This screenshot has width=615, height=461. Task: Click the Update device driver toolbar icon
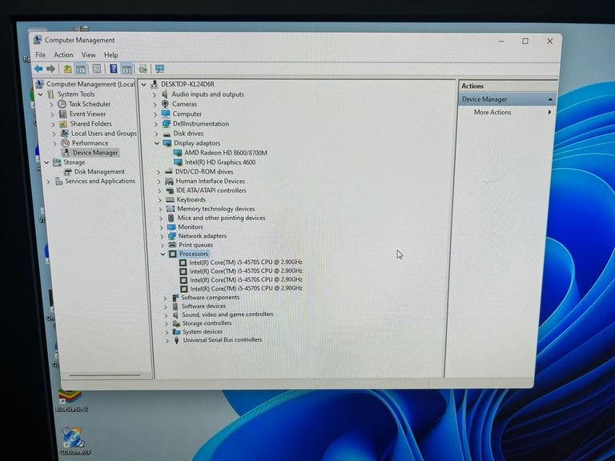pos(143,70)
